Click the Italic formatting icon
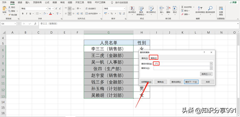Screen dimensions: 240x117 coord(27,14)
